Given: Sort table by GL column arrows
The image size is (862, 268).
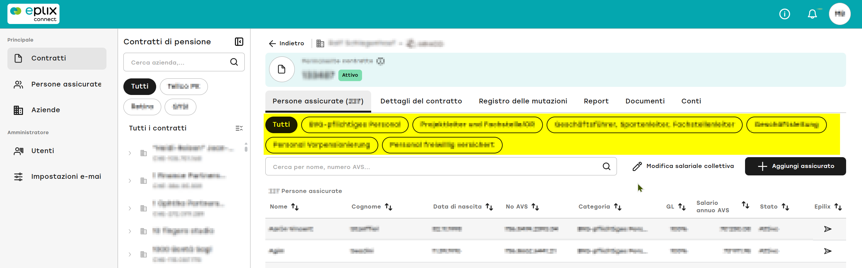Looking at the screenshot, I should coord(682,207).
